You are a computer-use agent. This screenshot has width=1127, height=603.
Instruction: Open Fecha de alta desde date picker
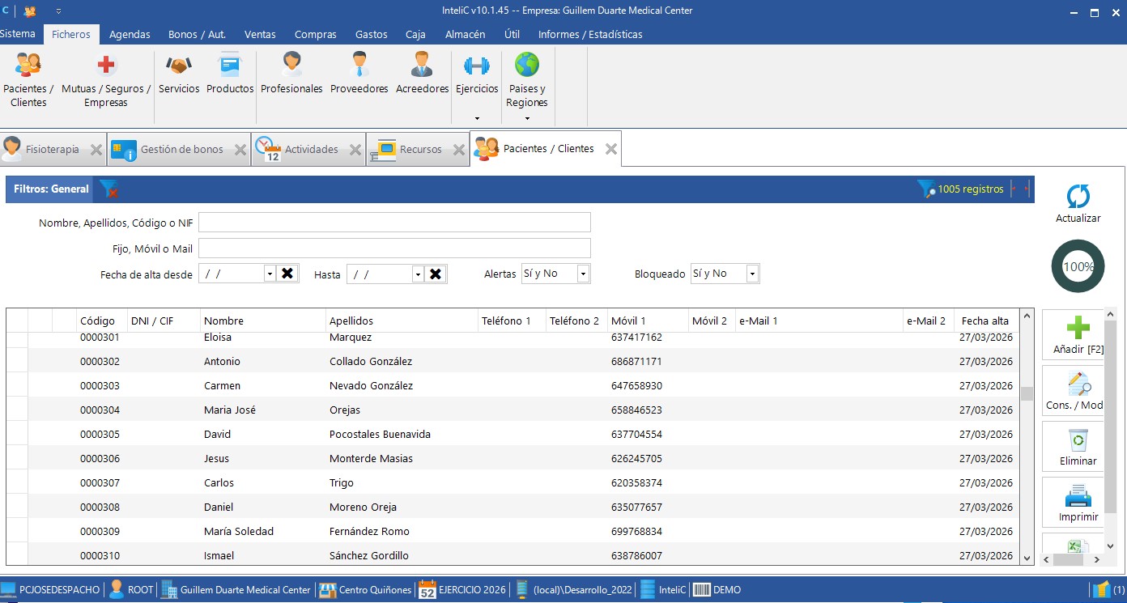pyautogui.click(x=270, y=274)
